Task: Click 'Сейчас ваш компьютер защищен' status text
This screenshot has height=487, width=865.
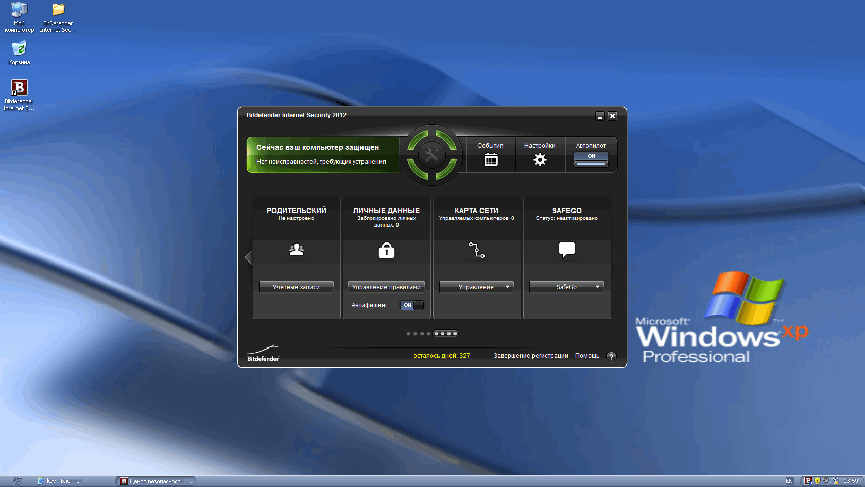Action: 318,147
